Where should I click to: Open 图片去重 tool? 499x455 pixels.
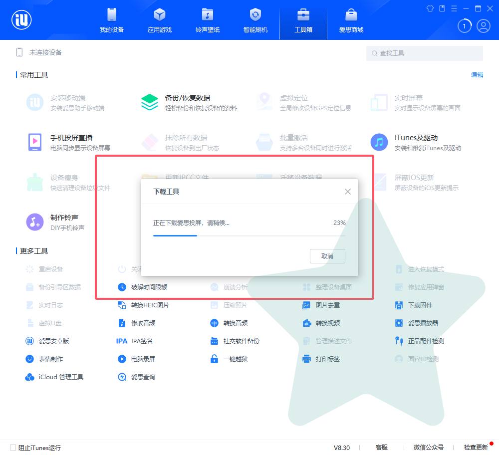(321, 305)
